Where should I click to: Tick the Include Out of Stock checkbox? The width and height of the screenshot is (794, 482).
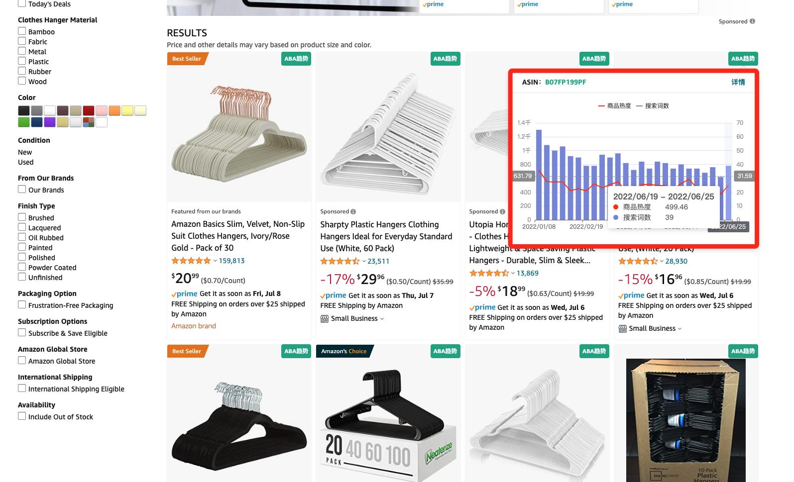[x=22, y=416]
